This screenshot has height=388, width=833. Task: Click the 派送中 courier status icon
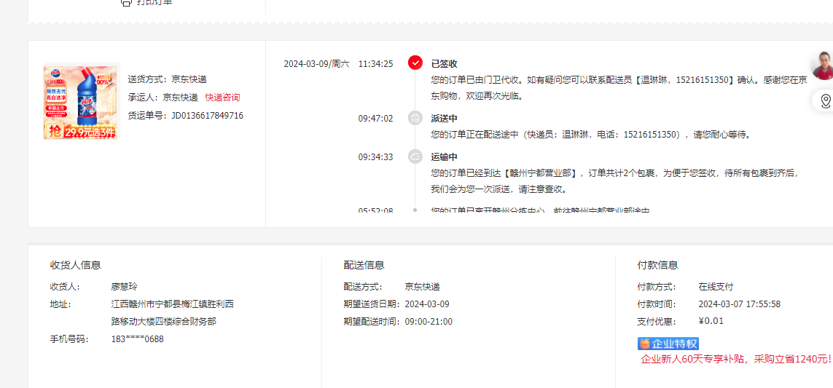coord(415,118)
